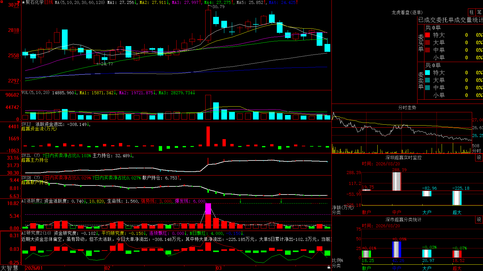The image size is (483, 271).
Task: Click the blue 中户 42.26 bar in classification chart
Action: (x=397, y=249)
